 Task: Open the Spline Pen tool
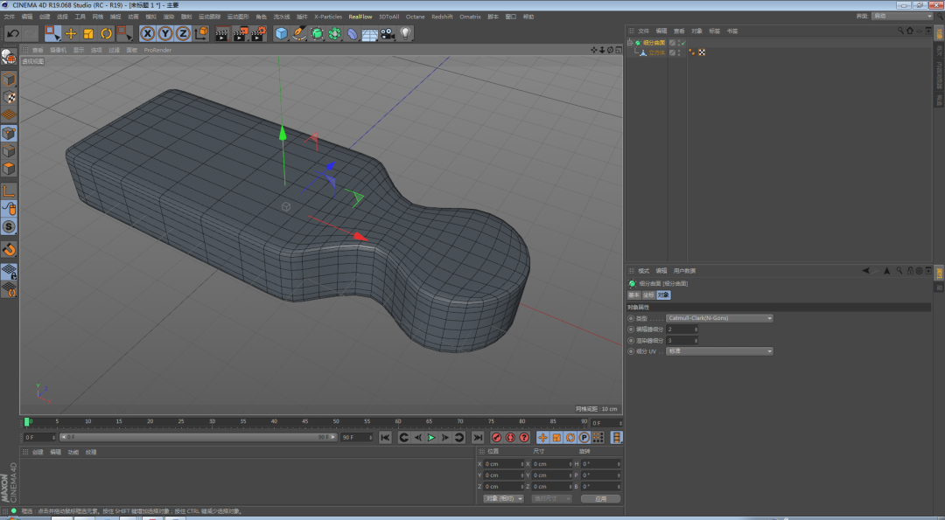tap(299, 33)
